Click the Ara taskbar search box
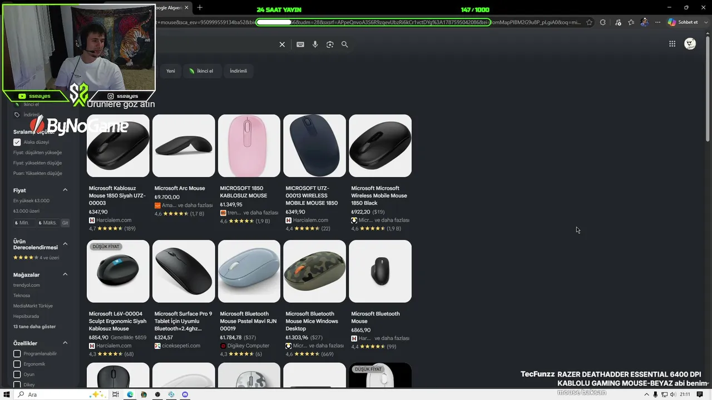Image resolution: width=712 pixels, height=400 pixels. click(61, 394)
